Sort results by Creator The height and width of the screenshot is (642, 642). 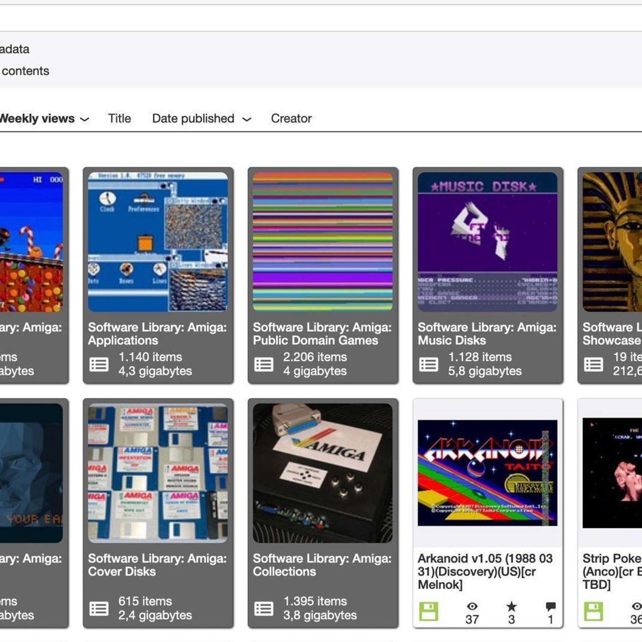click(x=291, y=118)
